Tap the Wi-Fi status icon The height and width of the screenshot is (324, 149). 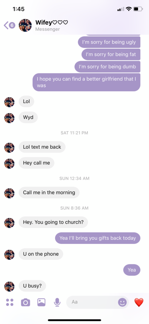pos(129,9)
